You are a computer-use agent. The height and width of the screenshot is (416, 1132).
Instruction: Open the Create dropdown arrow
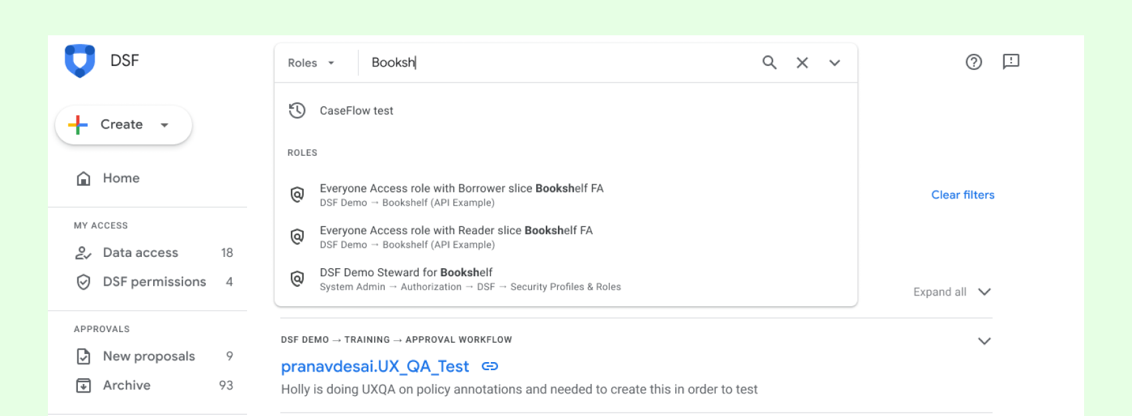164,124
